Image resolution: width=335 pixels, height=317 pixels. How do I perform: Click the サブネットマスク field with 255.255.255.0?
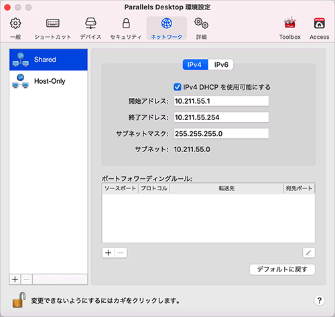pyautogui.click(x=221, y=133)
